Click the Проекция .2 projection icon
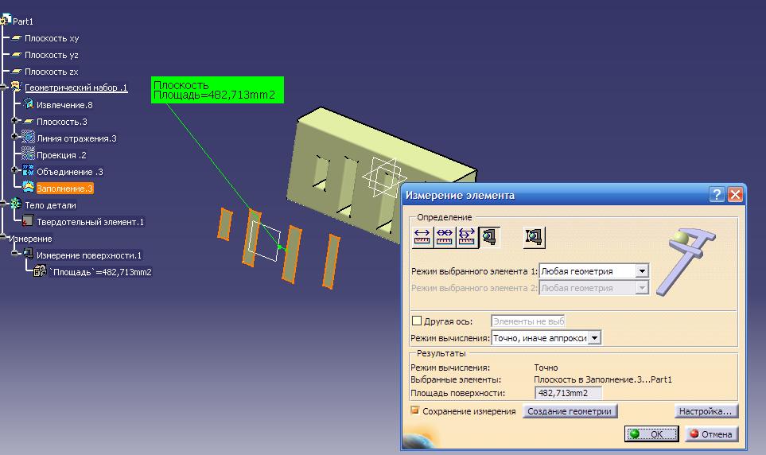Viewport: 766px width, 455px height. pos(29,154)
